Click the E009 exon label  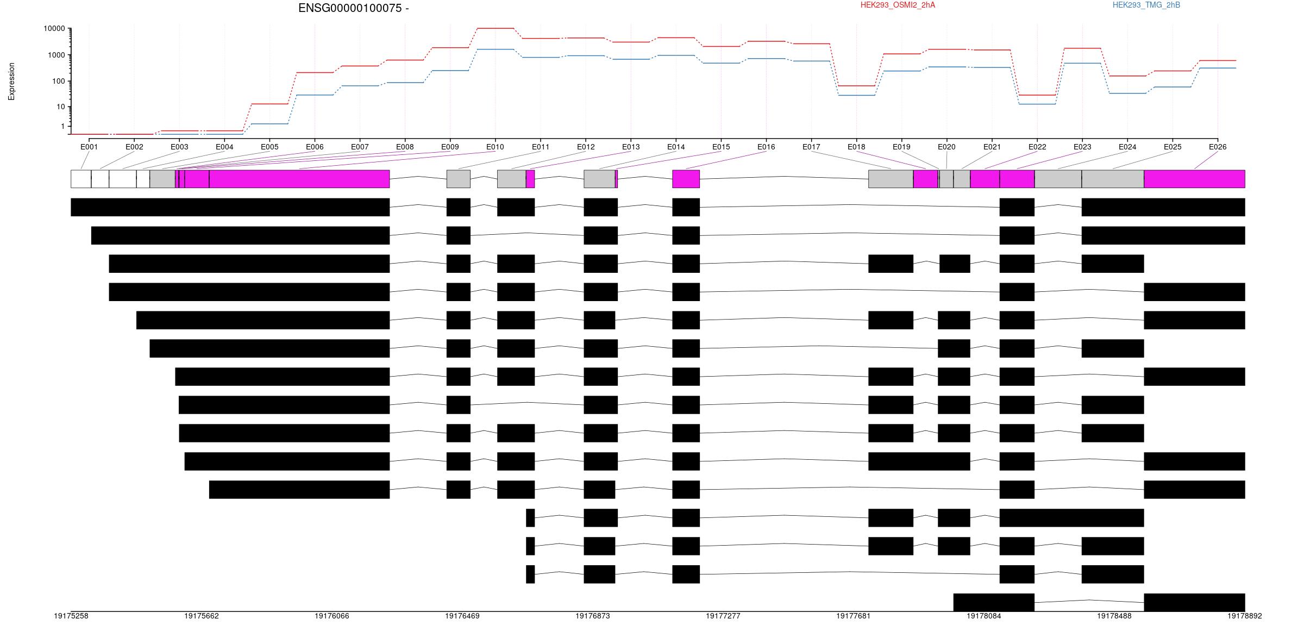(x=450, y=147)
